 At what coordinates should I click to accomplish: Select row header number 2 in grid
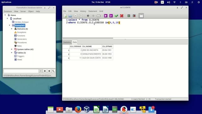pyautogui.click(x=66, y=54)
